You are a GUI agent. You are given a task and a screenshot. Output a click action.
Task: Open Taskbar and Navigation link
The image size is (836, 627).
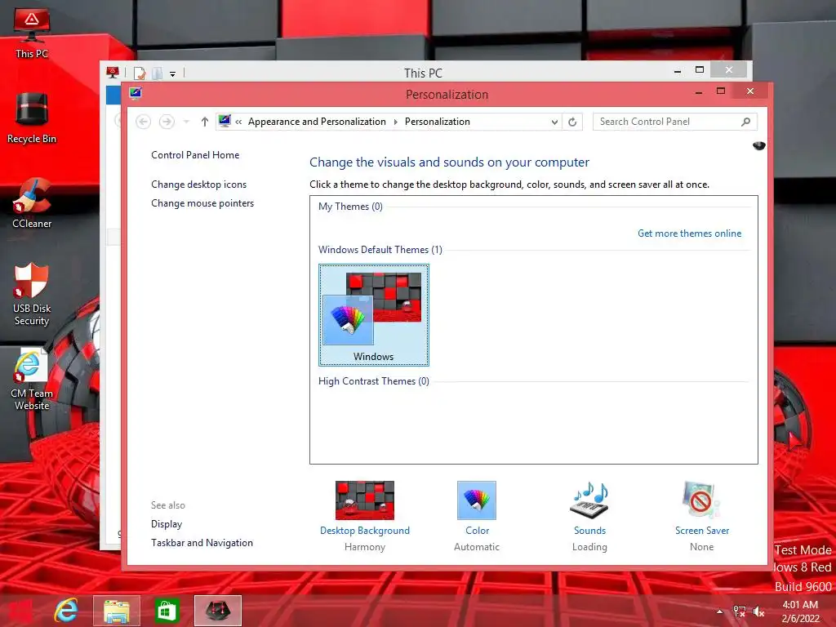pos(202,543)
